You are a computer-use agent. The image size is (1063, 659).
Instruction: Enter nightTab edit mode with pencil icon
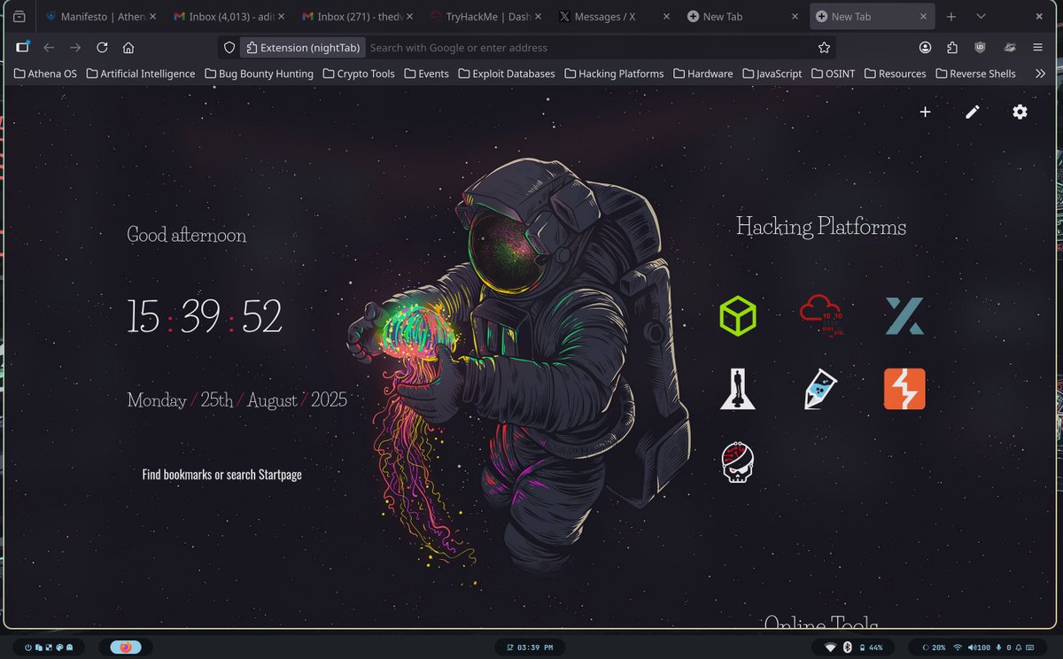[973, 112]
